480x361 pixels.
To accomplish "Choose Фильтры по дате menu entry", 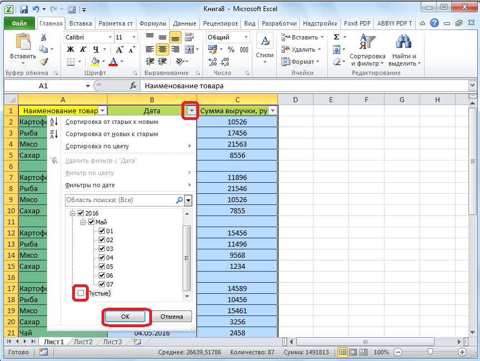I will (x=90, y=185).
